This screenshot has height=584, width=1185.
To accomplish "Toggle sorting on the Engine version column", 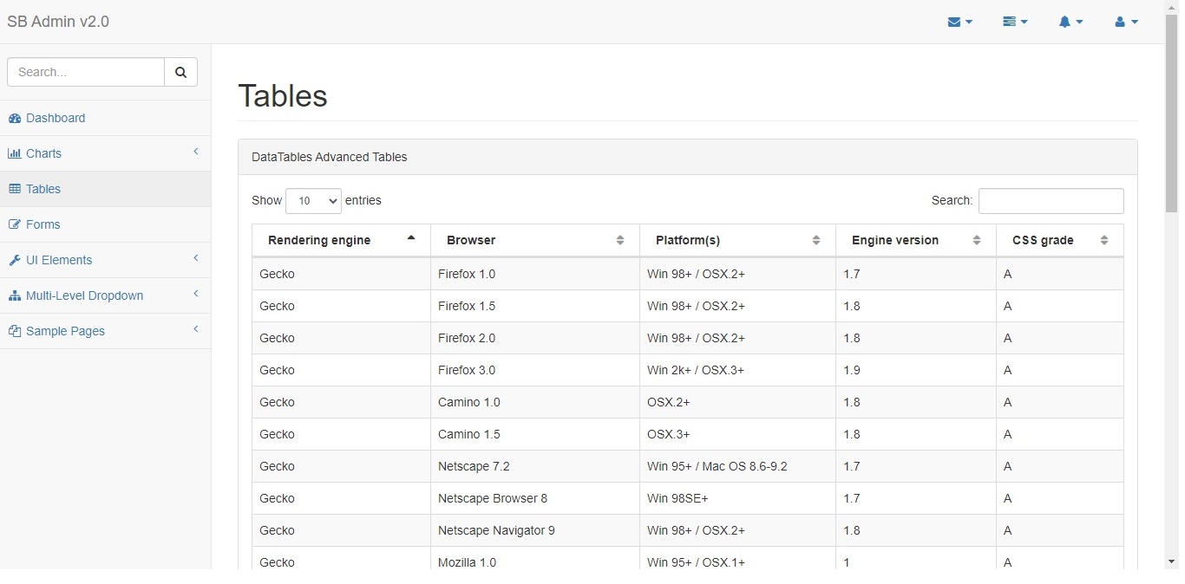I will 977,240.
